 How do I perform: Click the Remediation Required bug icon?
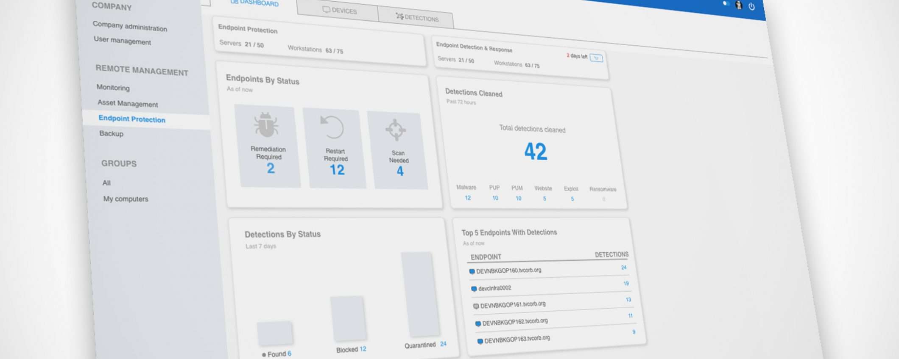tap(266, 125)
